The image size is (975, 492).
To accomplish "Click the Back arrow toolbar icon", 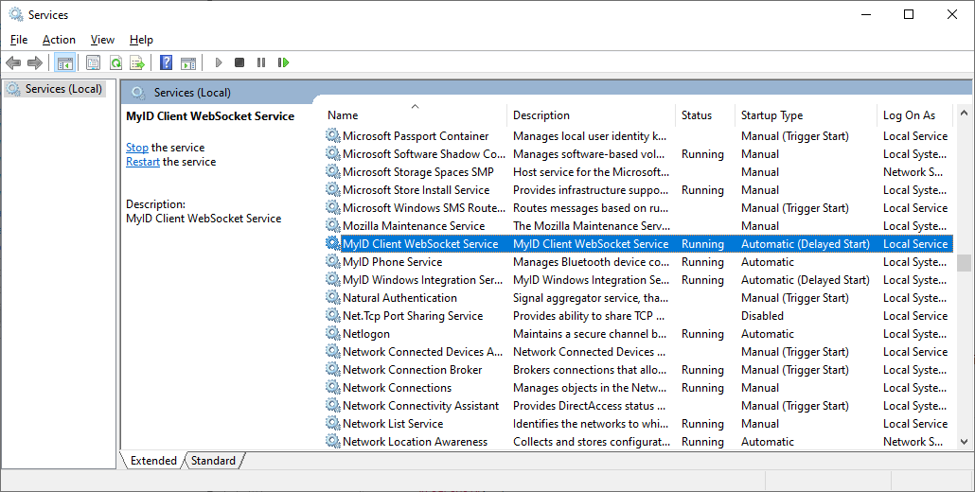I will pos(13,62).
